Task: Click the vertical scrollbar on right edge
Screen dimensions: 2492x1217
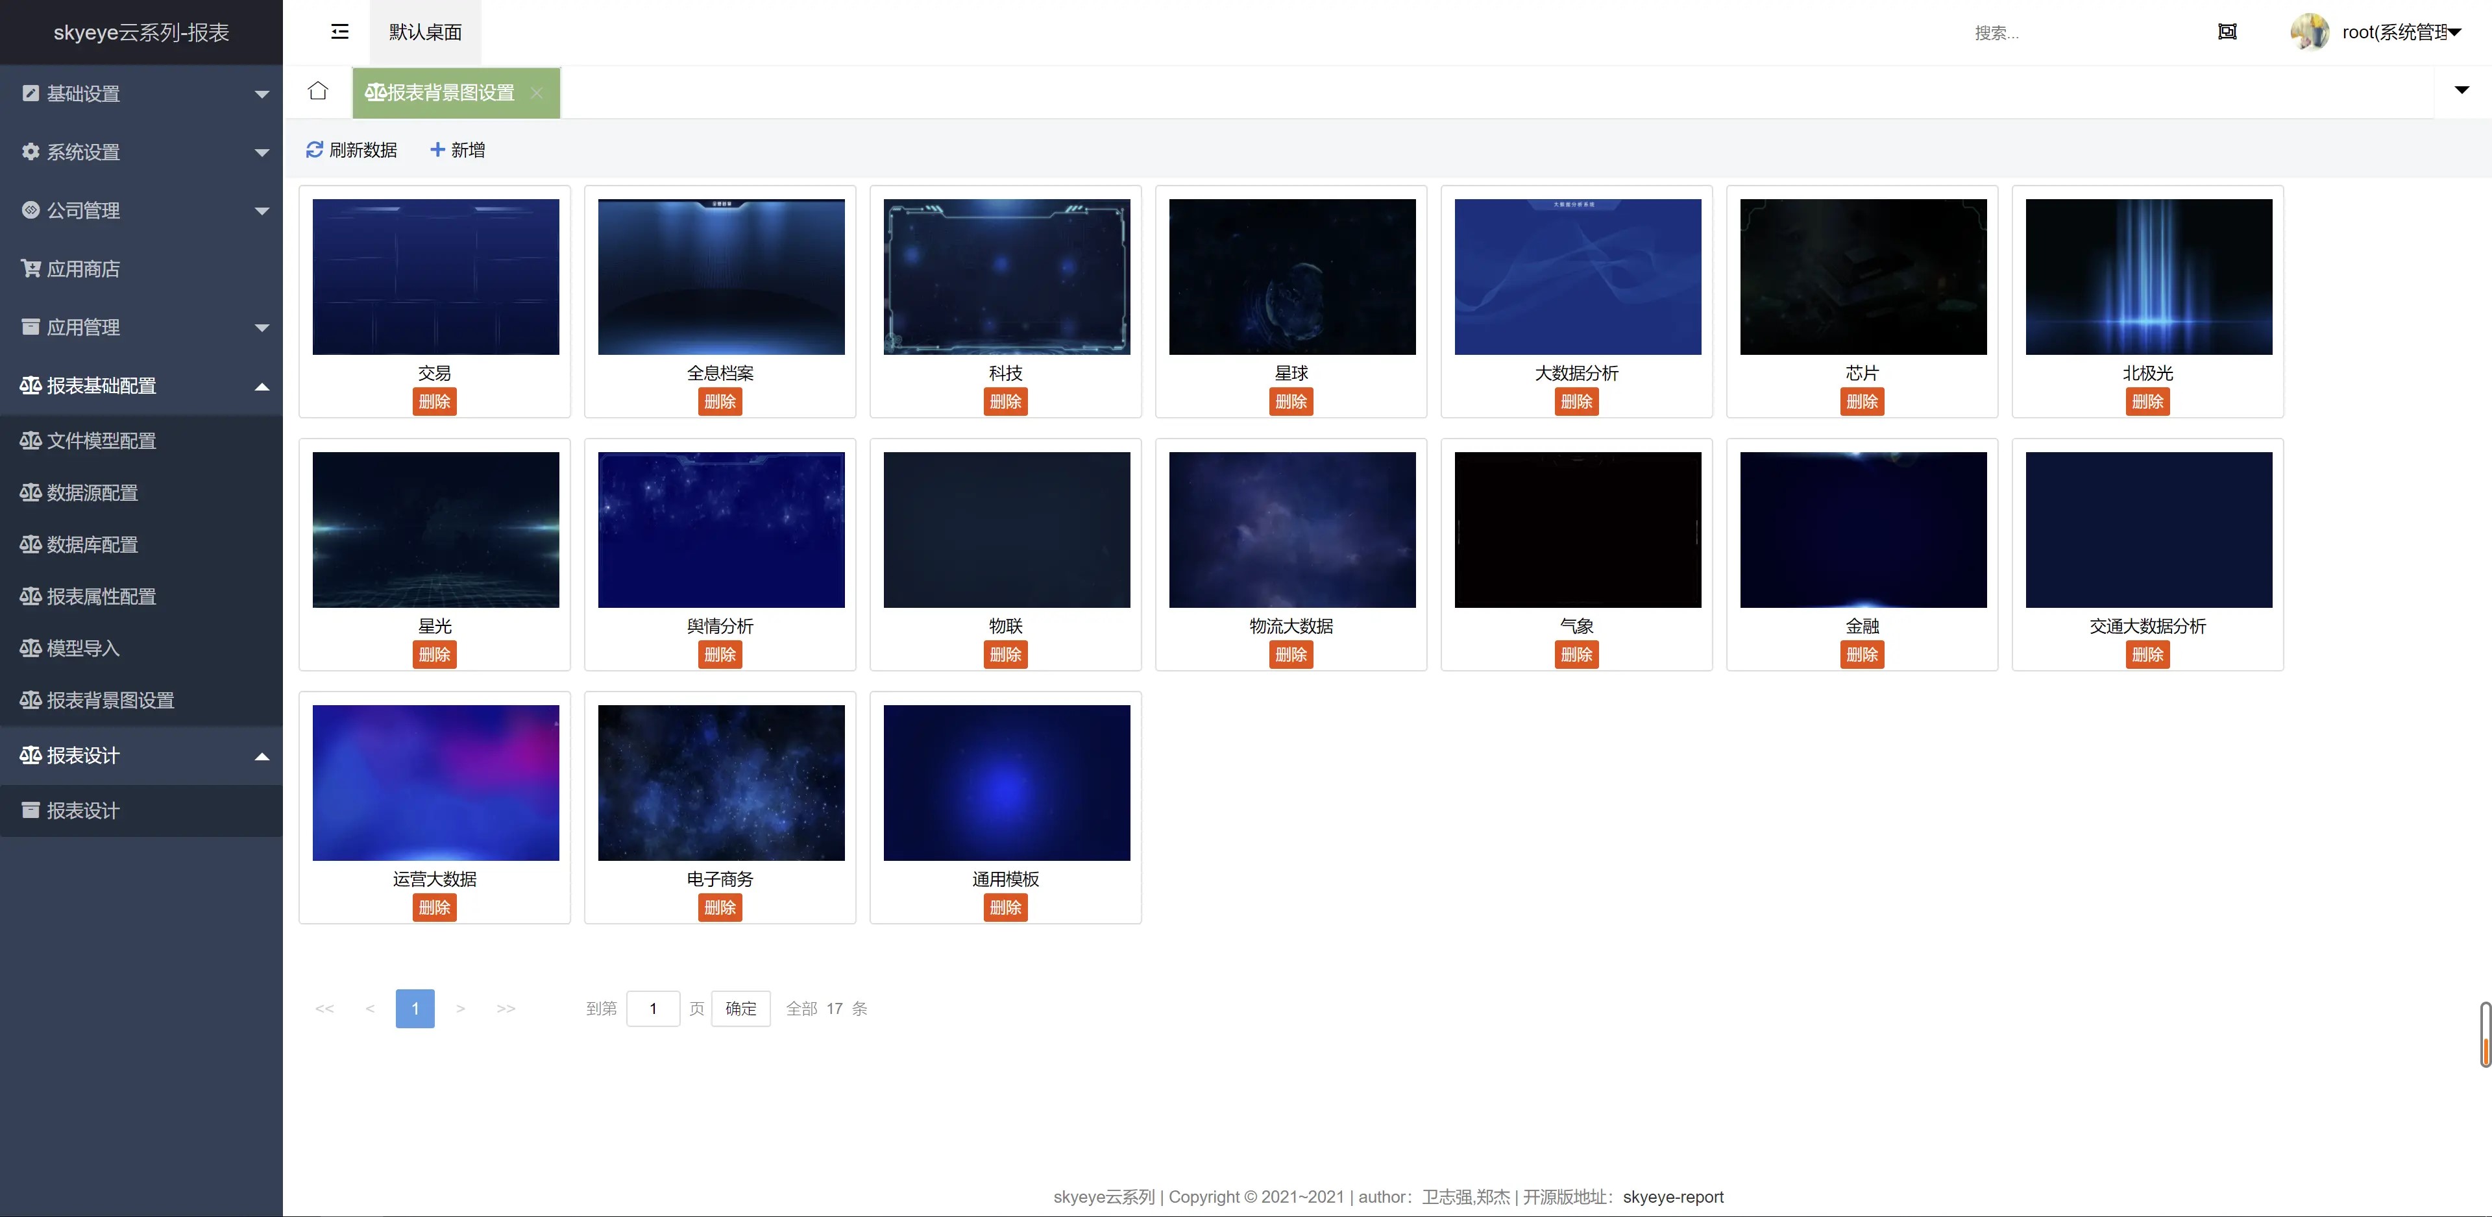Action: (x=2484, y=1034)
